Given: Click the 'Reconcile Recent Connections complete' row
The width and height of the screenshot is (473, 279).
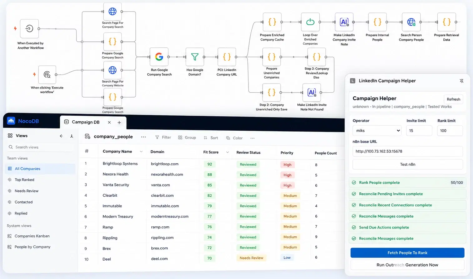Looking at the screenshot, I should pyautogui.click(x=407, y=205).
